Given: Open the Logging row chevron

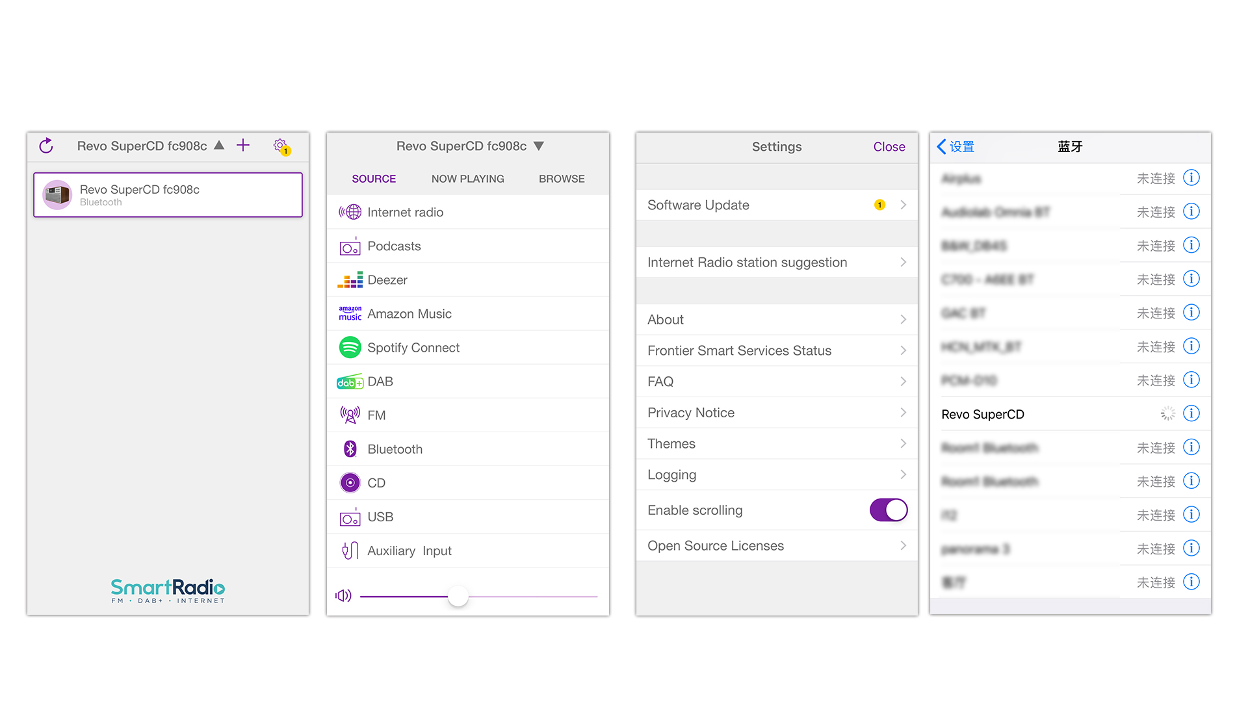Looking at the screenshot, I should [x=903, y=474].
